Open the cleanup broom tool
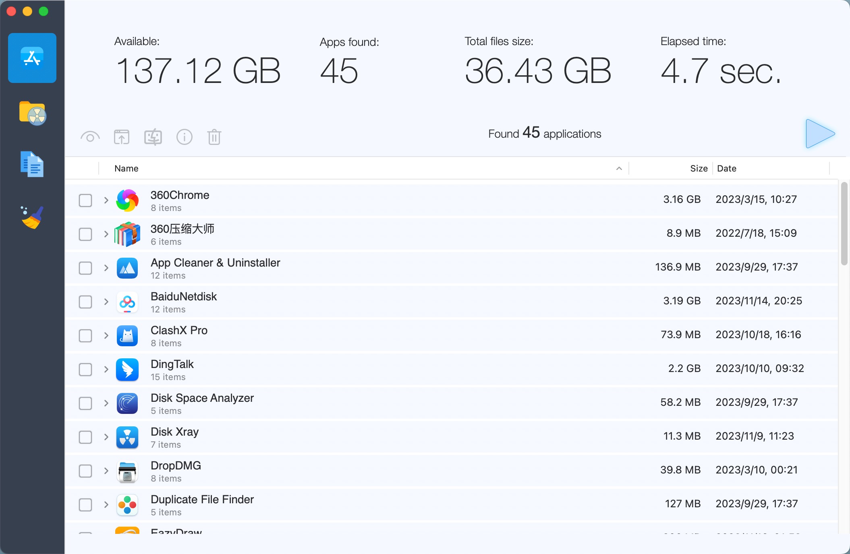 [x=32, y=217]
